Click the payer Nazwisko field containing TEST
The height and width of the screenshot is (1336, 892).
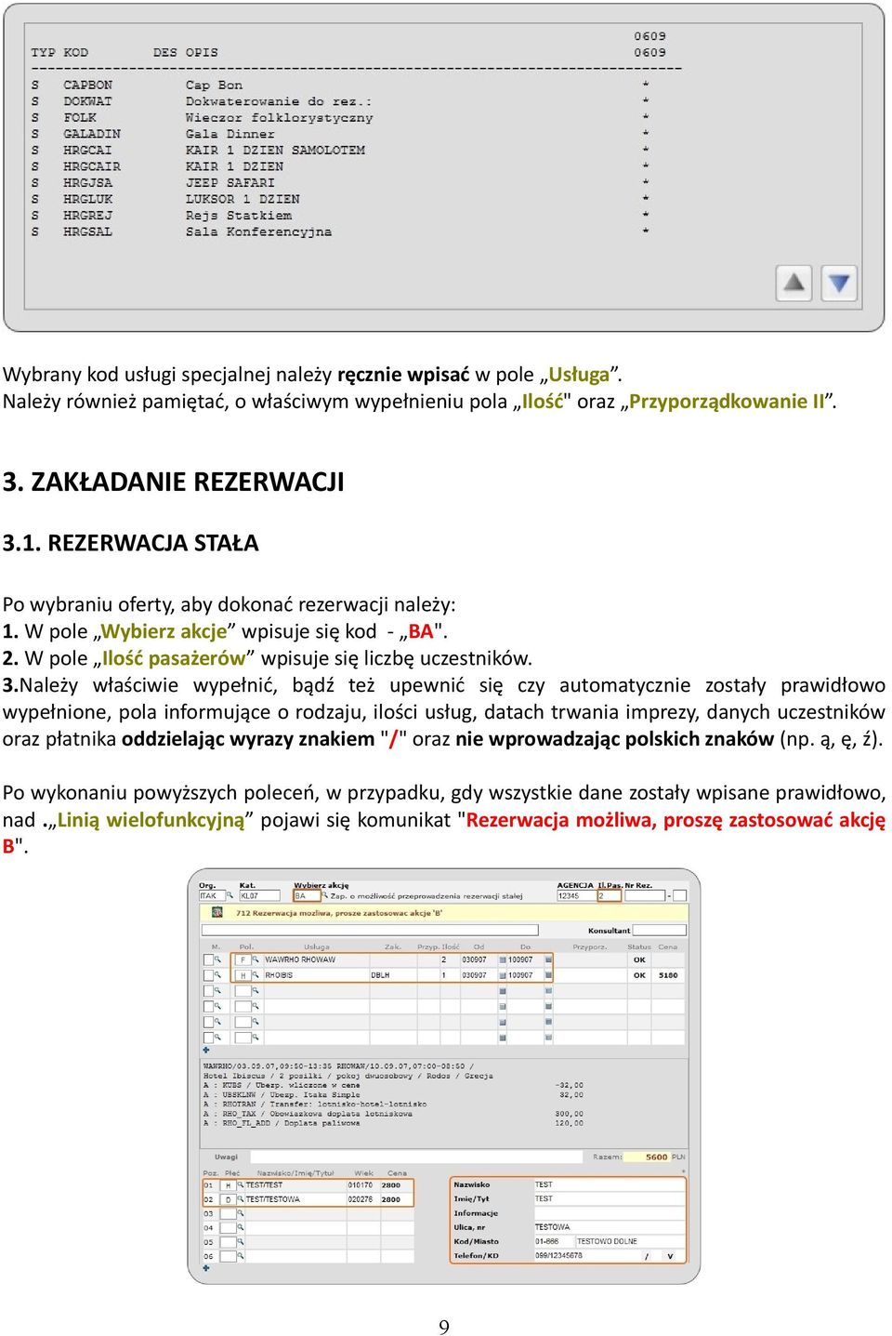[x=608, y=1184]
